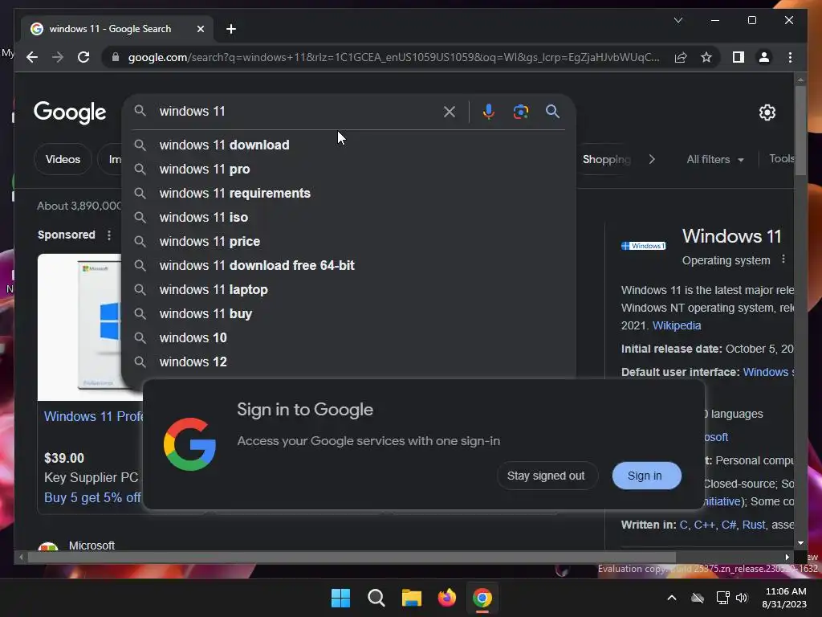This screenshot has height=617, width=822.
Task: Open Windows taskbar Search
Action: pos(376,598)
